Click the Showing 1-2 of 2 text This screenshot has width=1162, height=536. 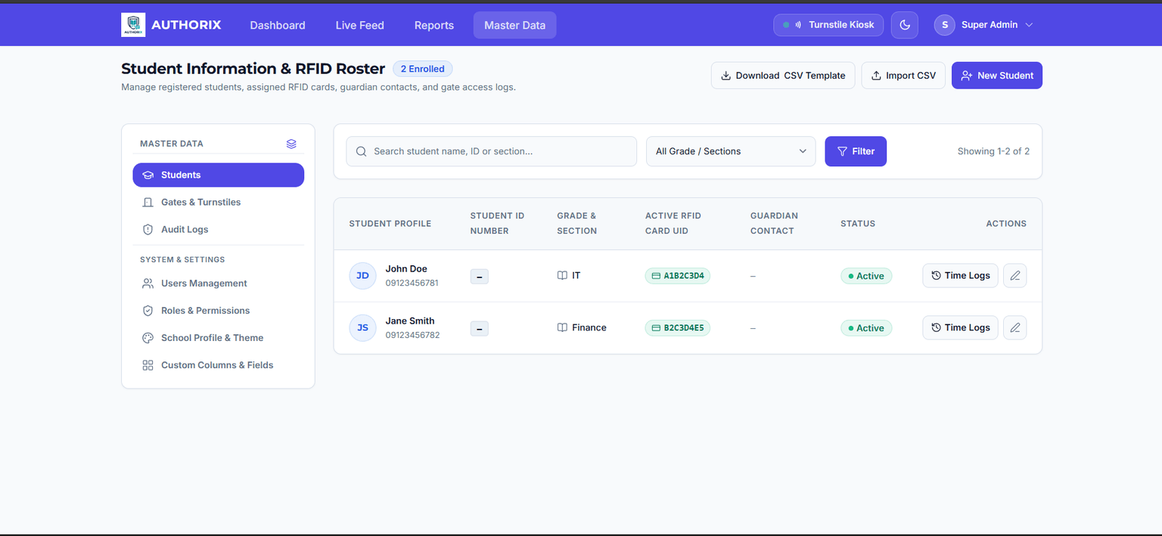click(993, 151)
